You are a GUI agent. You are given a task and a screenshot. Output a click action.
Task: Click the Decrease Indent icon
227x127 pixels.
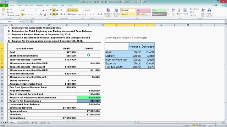(x=61, y=14)
